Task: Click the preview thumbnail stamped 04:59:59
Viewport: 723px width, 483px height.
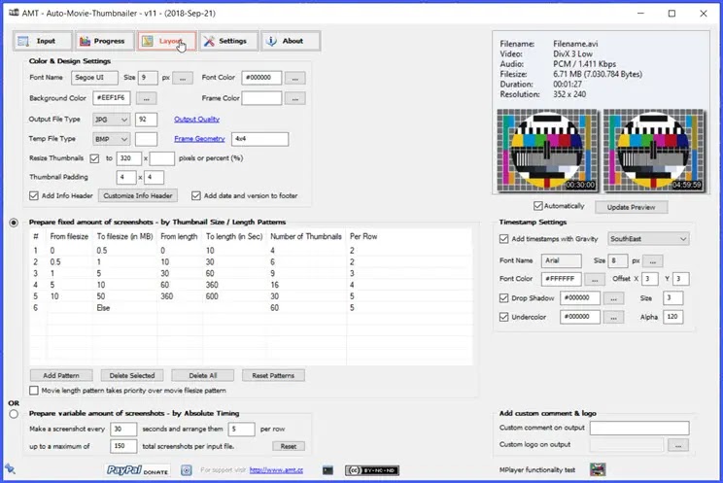Action: 654,151
